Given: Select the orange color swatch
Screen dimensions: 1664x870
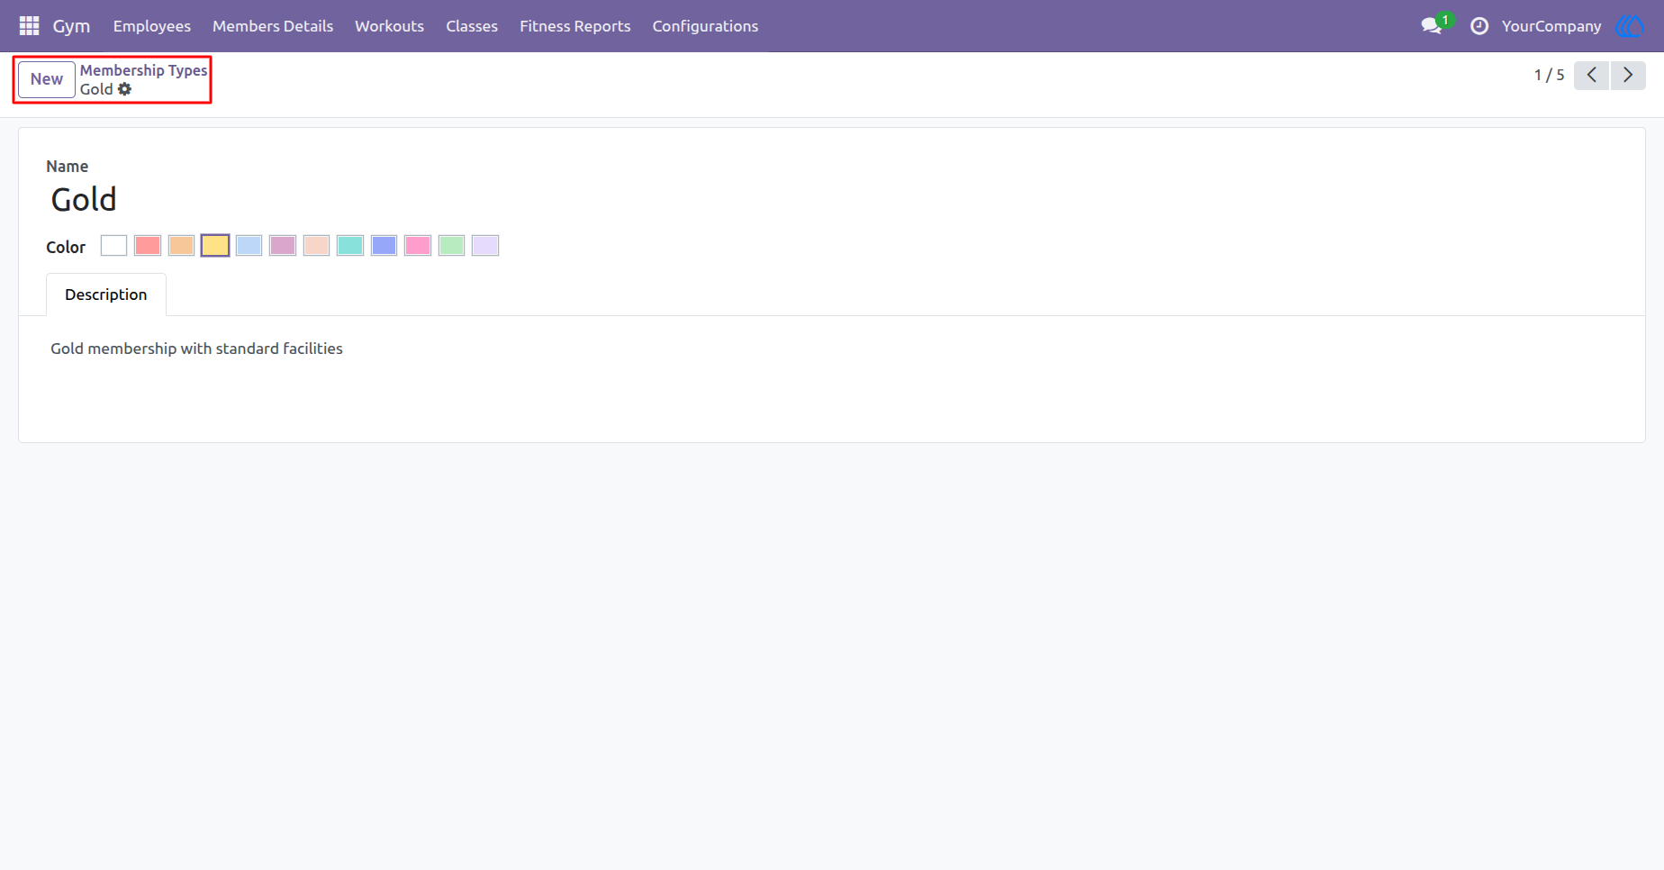Looking at the screenshot, I should coord(181,246).
